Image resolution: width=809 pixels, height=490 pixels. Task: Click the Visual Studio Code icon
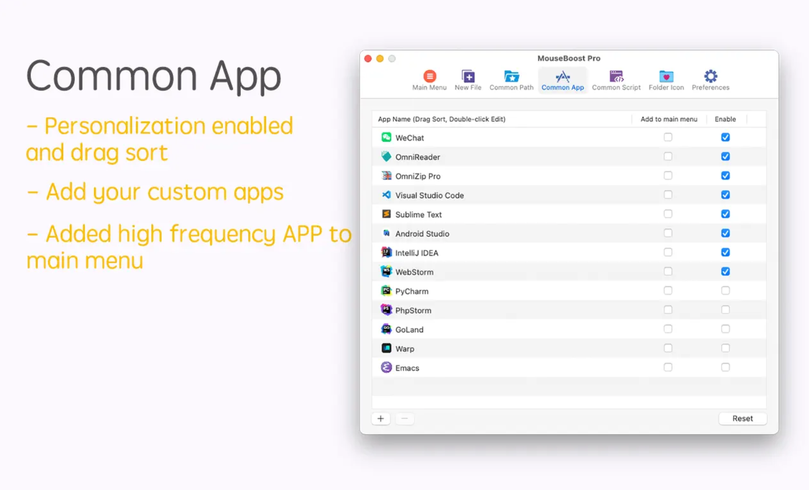pos(386,195)
